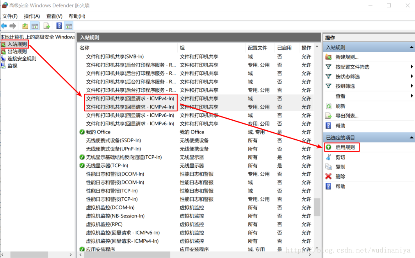Click the 新建规则 icon in actions pane
This screenshot has height=258, width=415.
tap(328, 57)
